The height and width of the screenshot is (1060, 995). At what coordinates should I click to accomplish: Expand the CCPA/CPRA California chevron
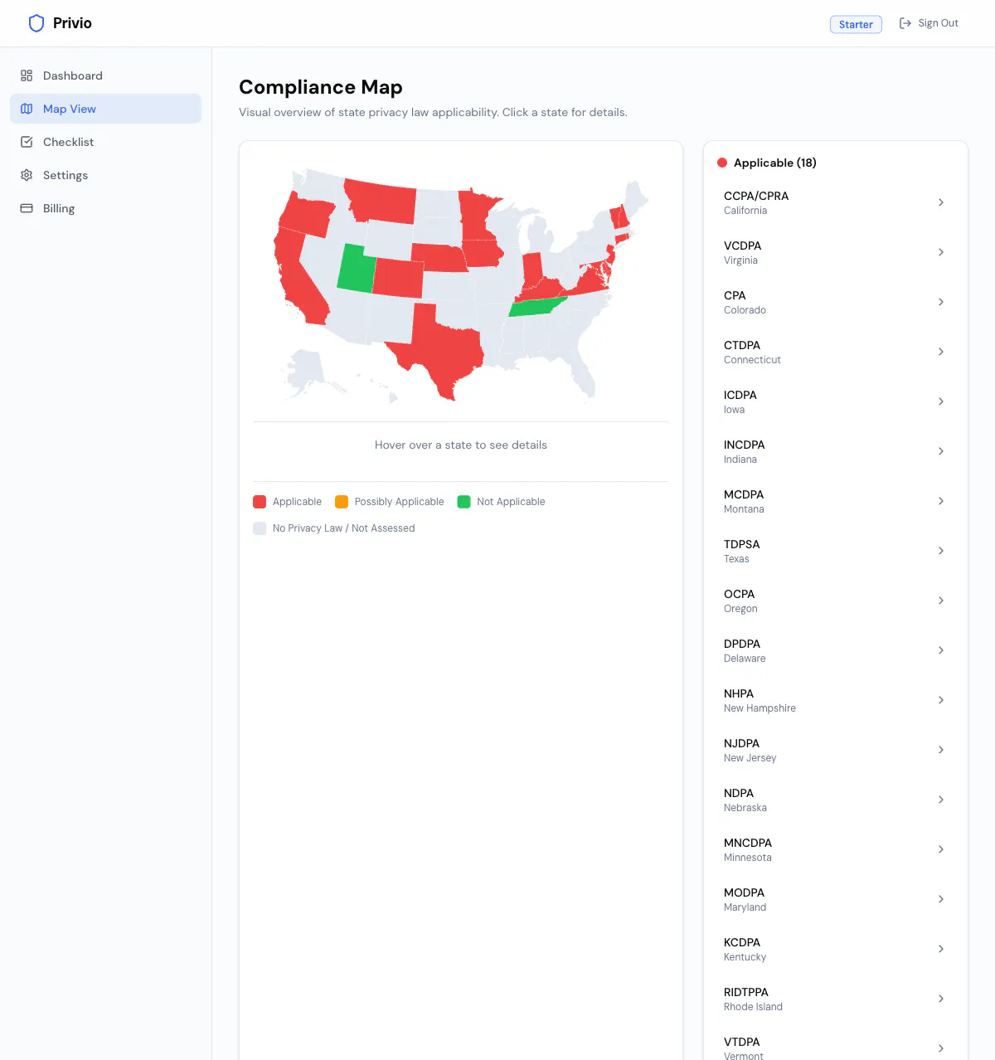coord(941,202)
